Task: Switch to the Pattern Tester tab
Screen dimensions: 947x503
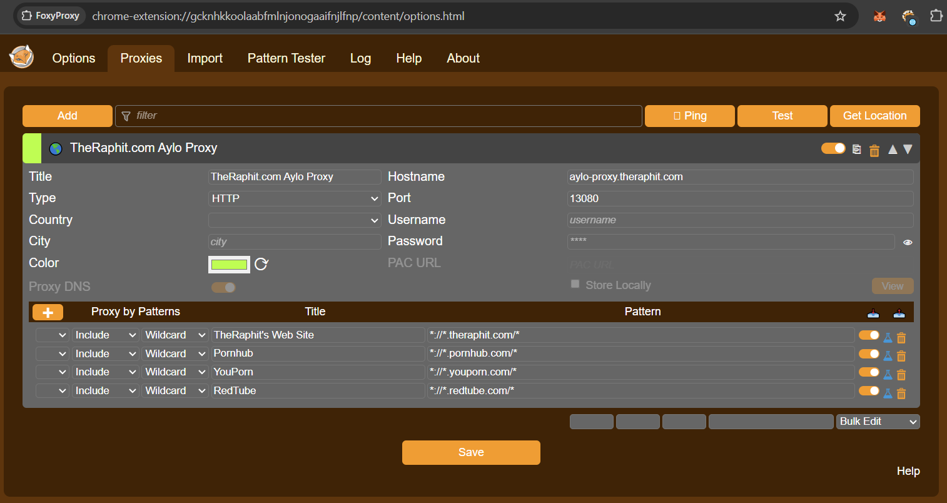Action: coord(286,58)
